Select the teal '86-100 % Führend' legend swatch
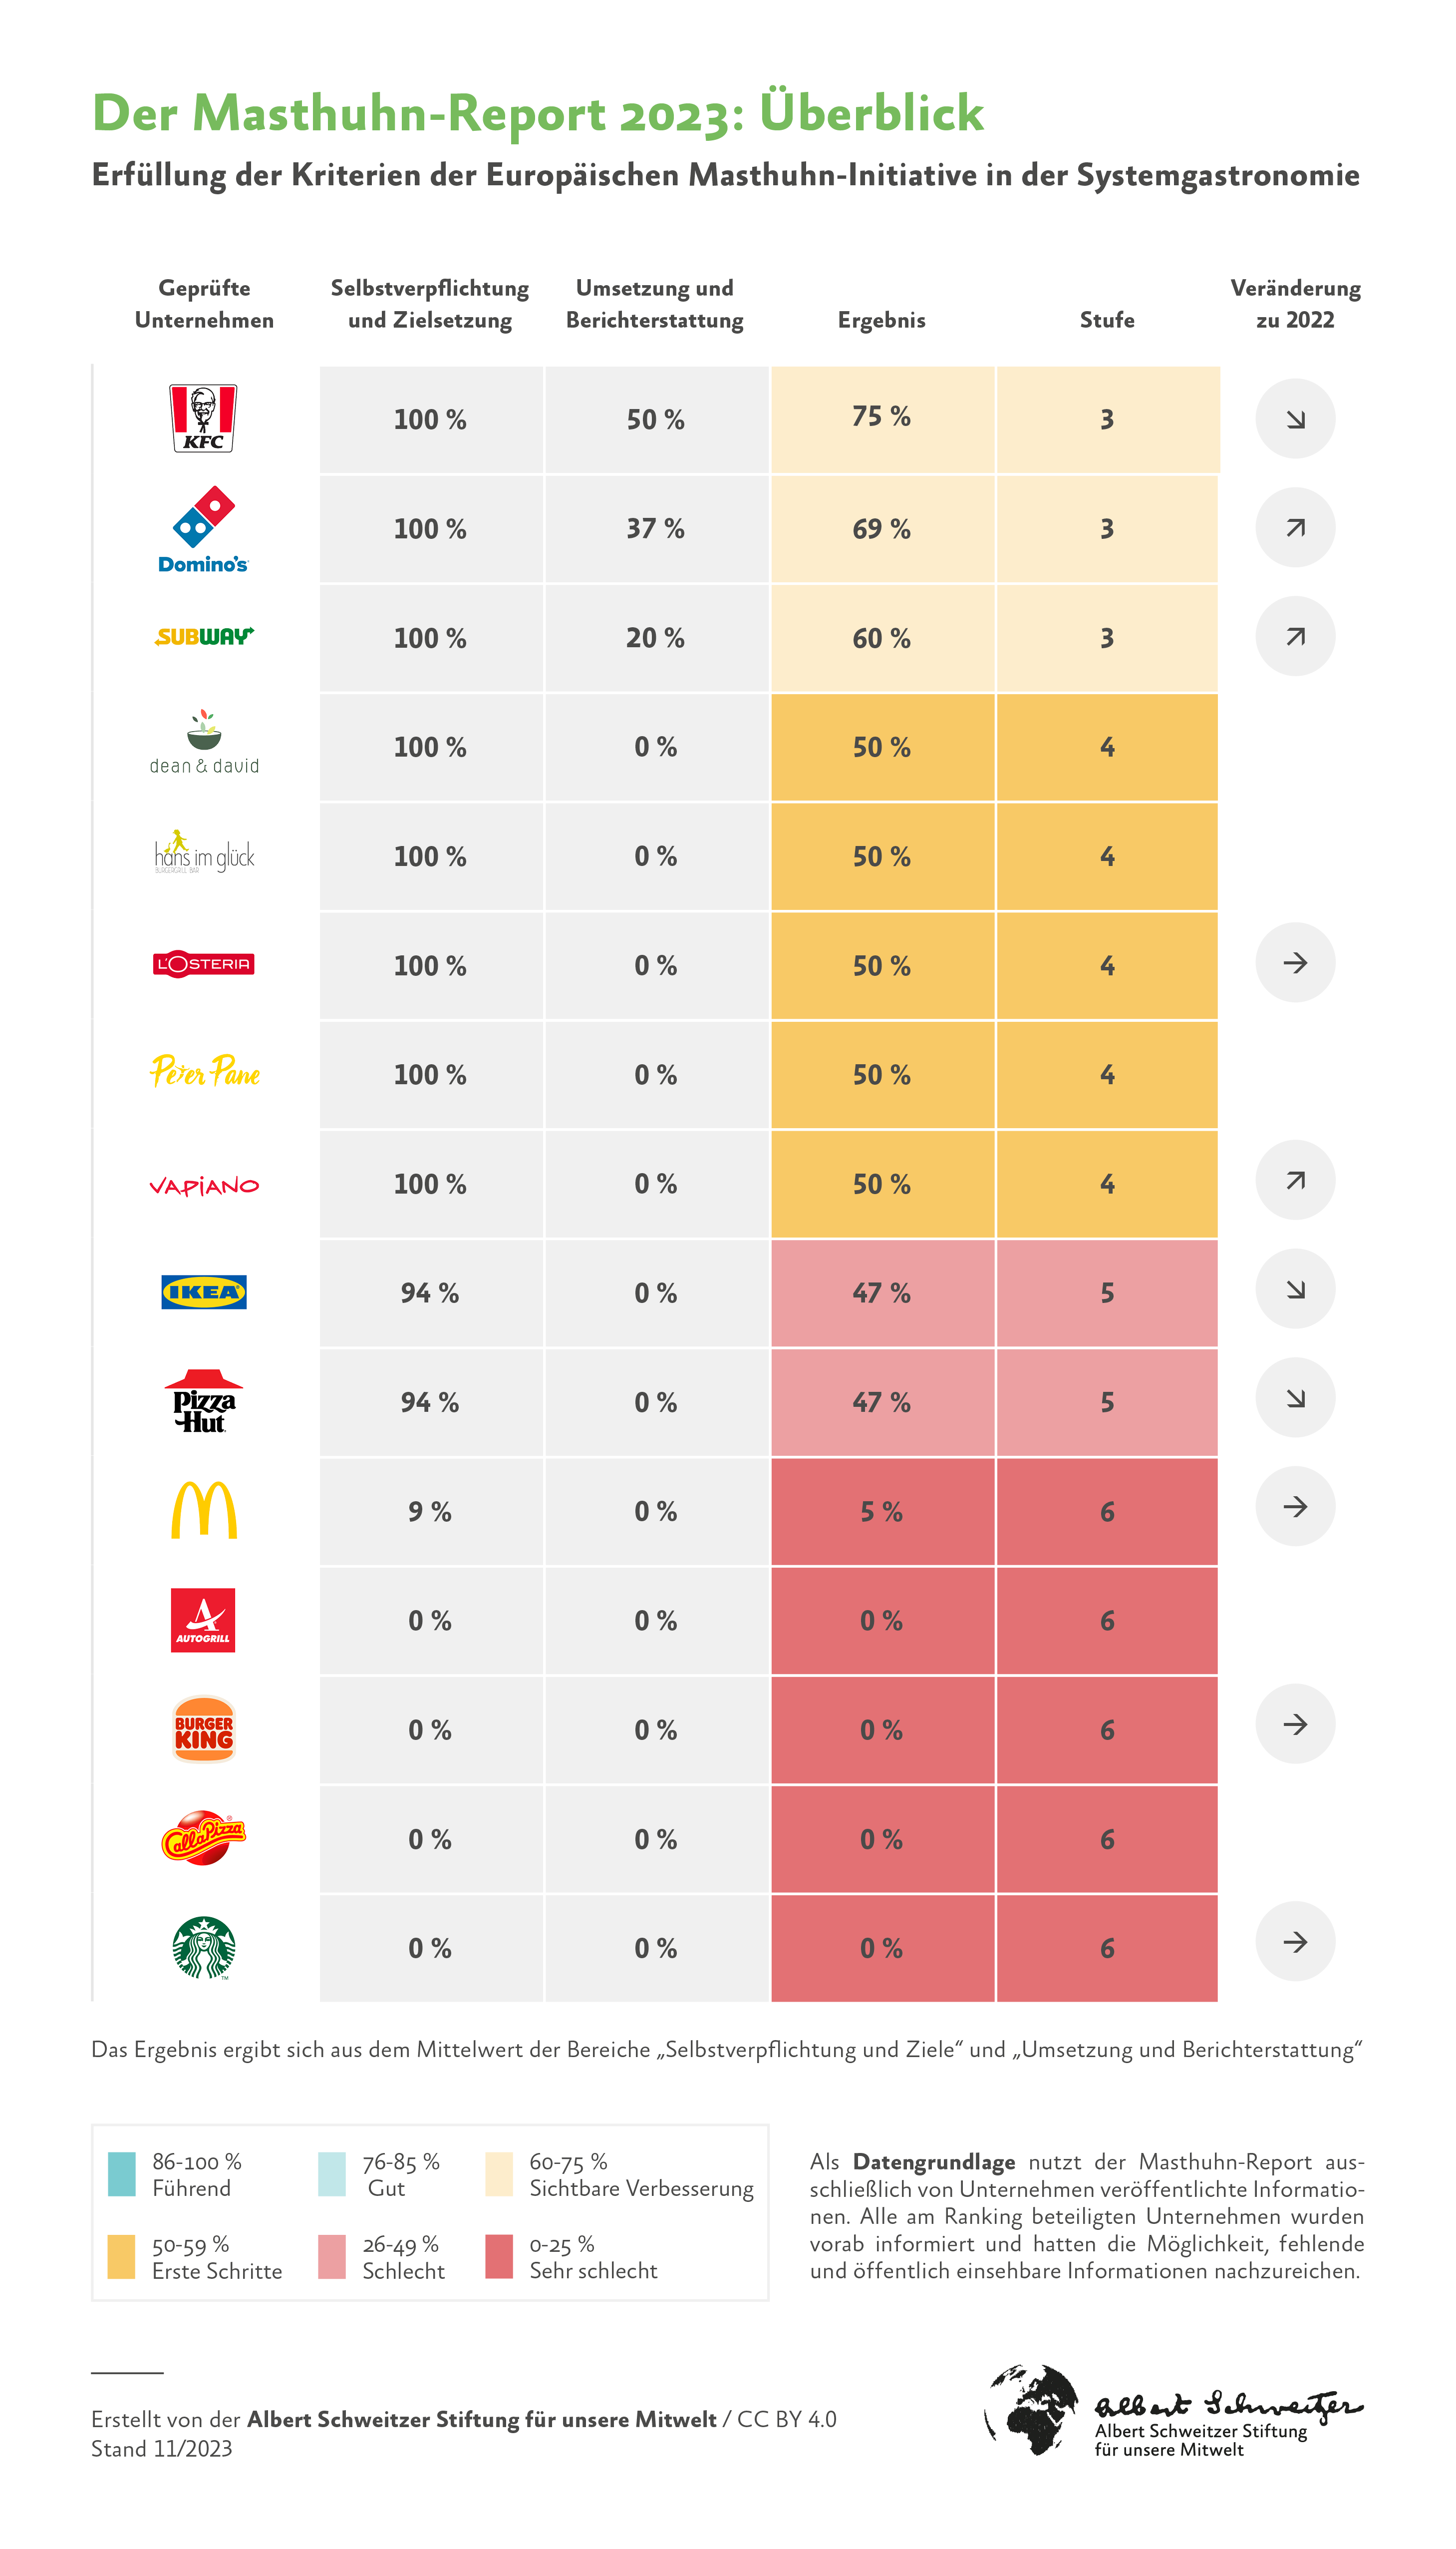Screen dimensions: 1456x2549 121,2174
